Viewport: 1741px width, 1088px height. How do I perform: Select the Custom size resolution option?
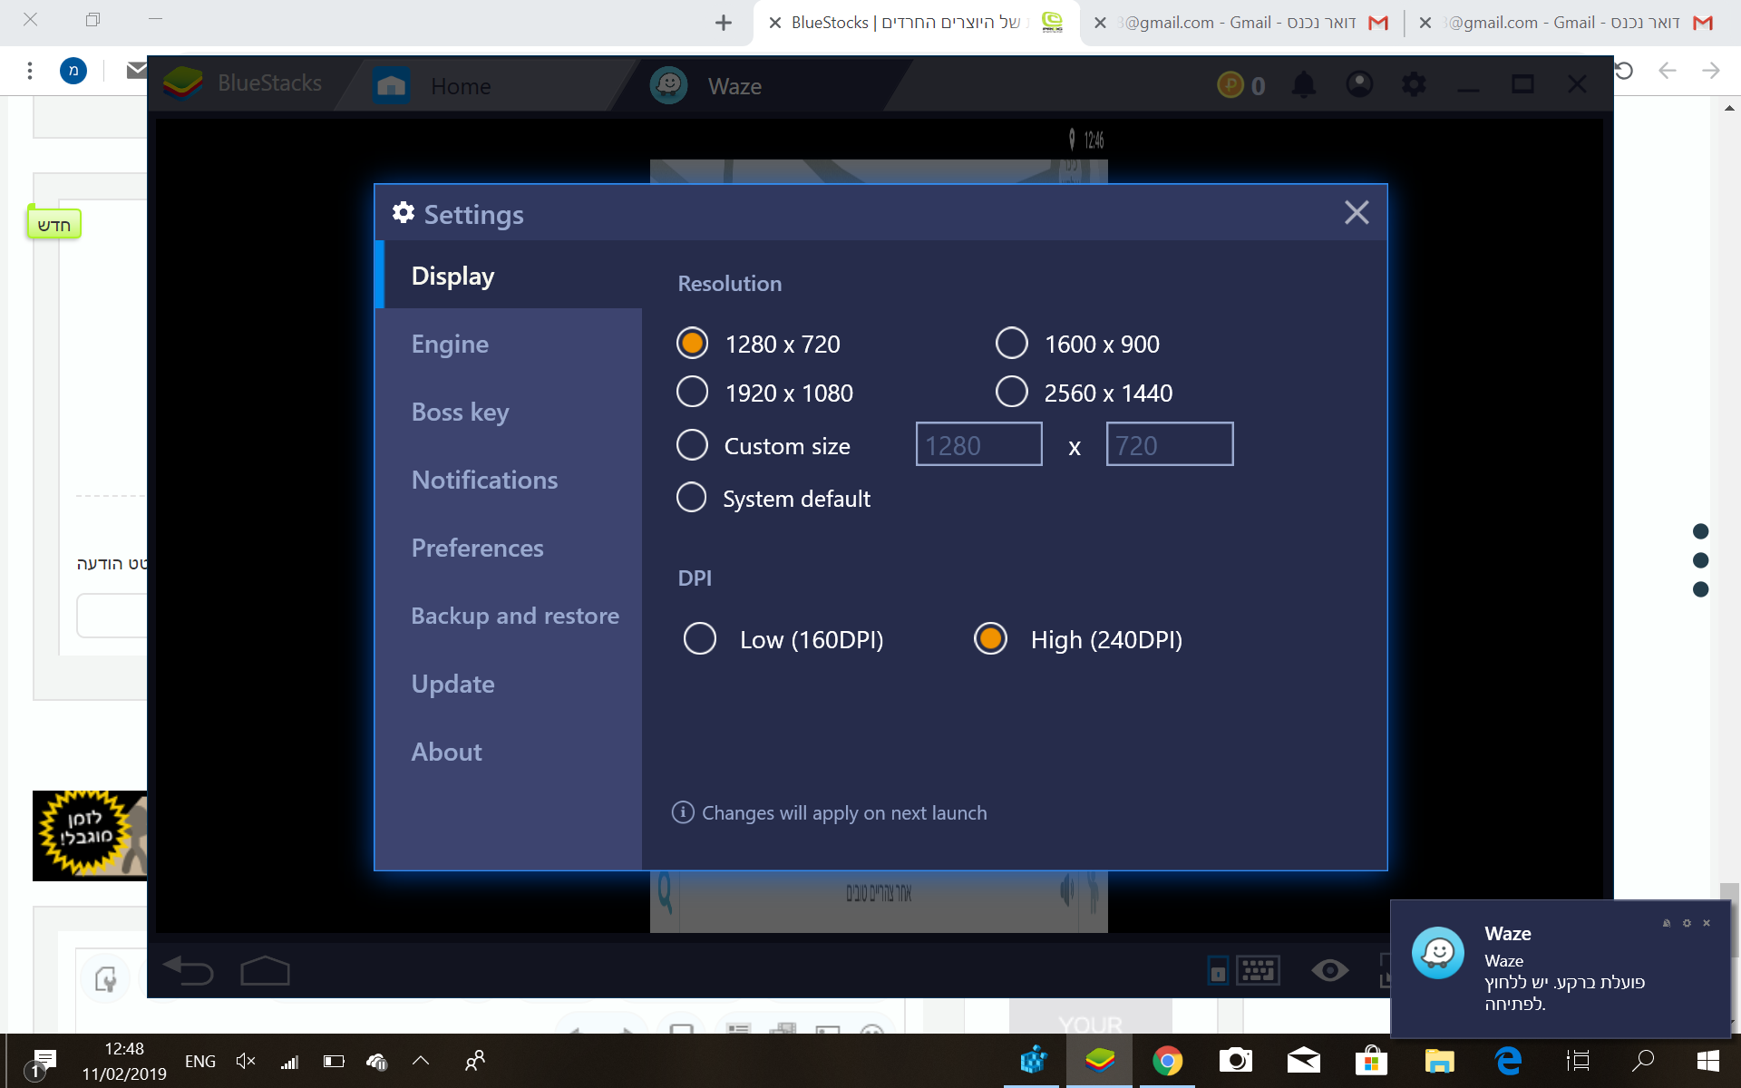click(692, 445)
